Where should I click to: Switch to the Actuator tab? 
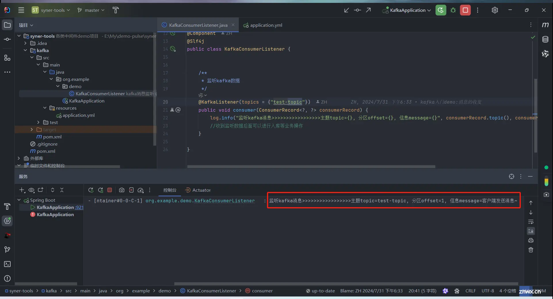[198, 190]
